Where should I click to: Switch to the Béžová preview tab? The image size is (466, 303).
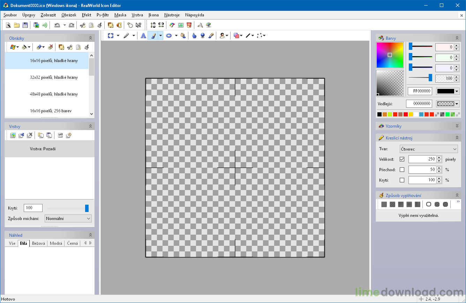click(x=38, y=243)
